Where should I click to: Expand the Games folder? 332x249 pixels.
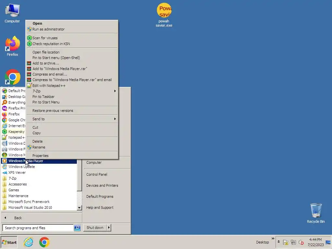39,190
